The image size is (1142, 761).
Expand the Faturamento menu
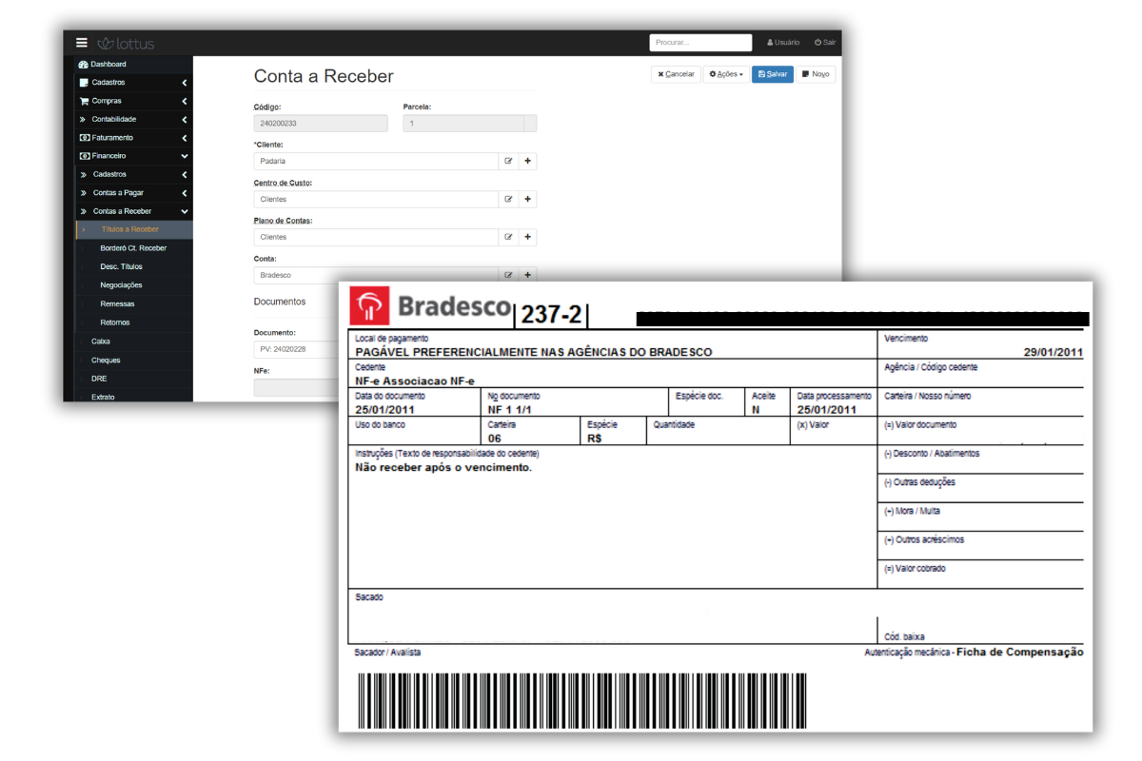pos(133,138)
